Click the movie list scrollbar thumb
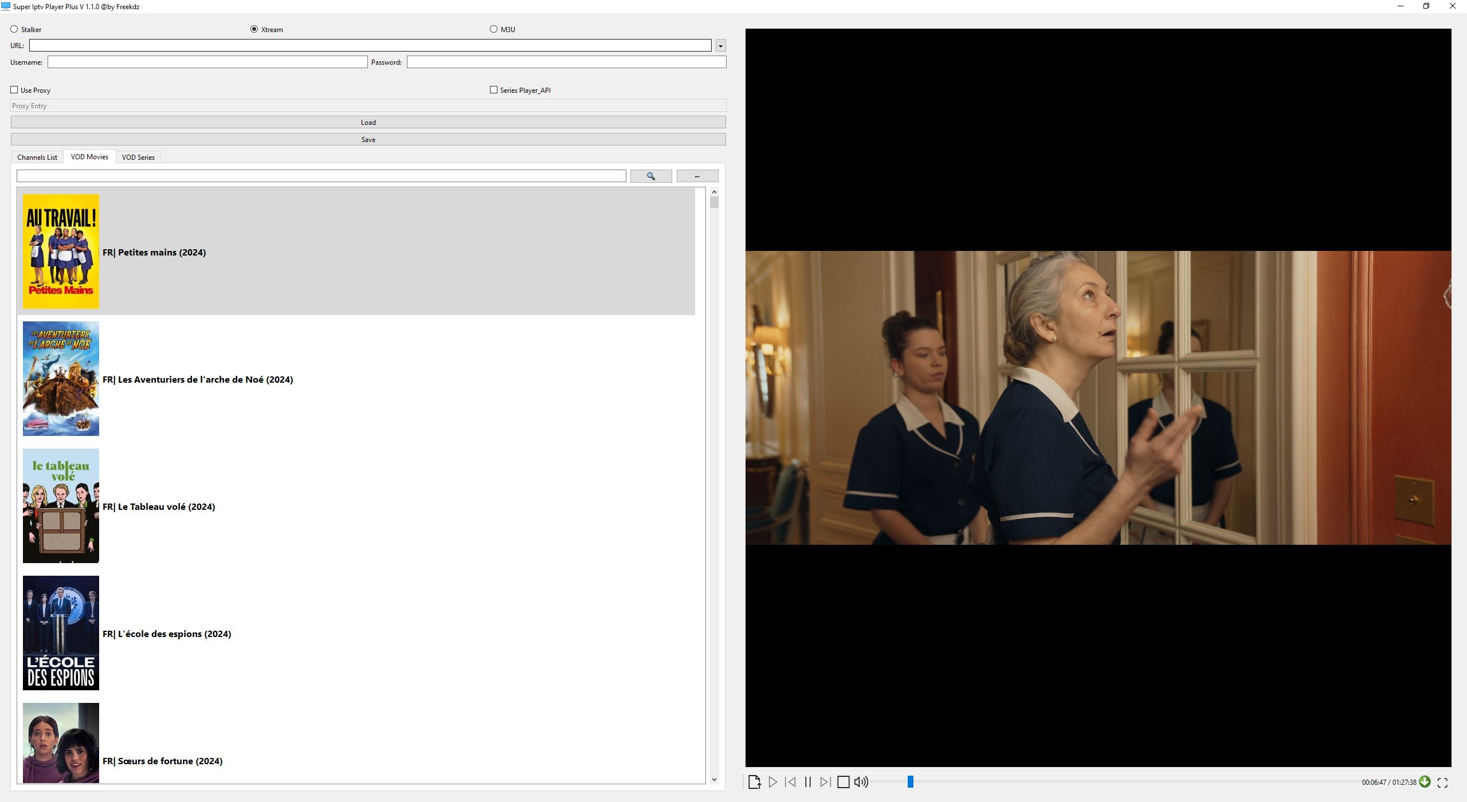 [714, 202]
